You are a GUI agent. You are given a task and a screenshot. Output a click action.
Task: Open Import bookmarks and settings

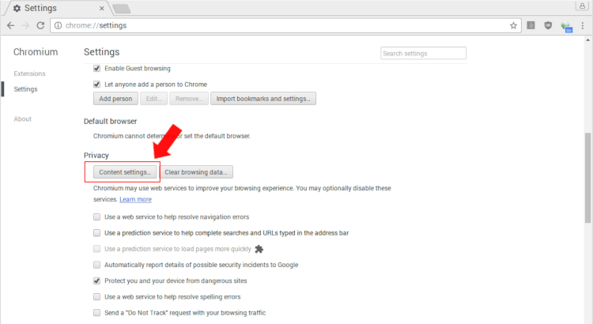(263, 99)
